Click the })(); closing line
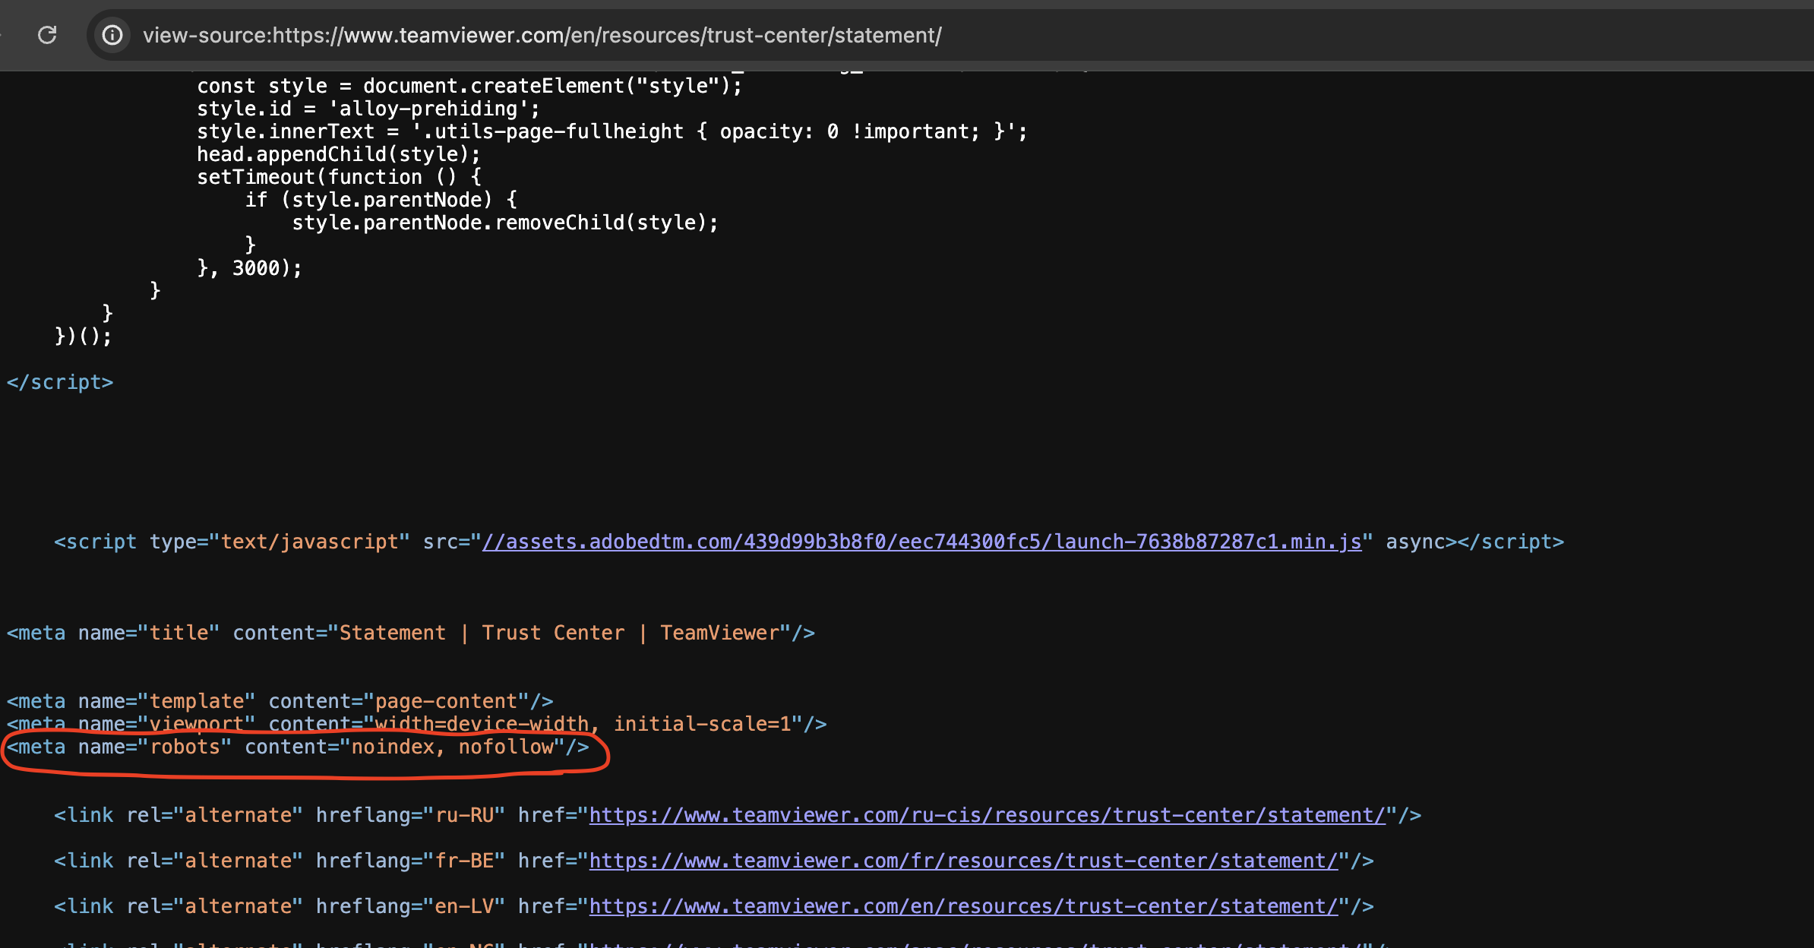 point(84,337)
